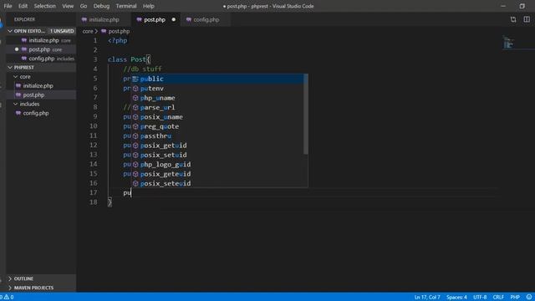Open errors and warnings count in status bar
Screen dimensions: 535x301
pos(7,298)
